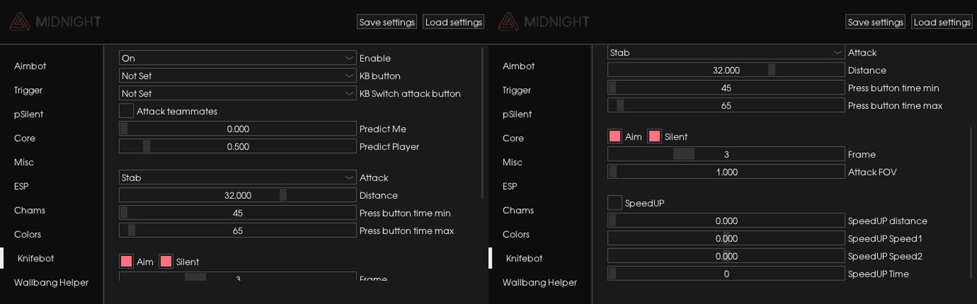Click the SpeedUP distance slider
The width and height of the screenshot is (977, 304).
(726, 221)
